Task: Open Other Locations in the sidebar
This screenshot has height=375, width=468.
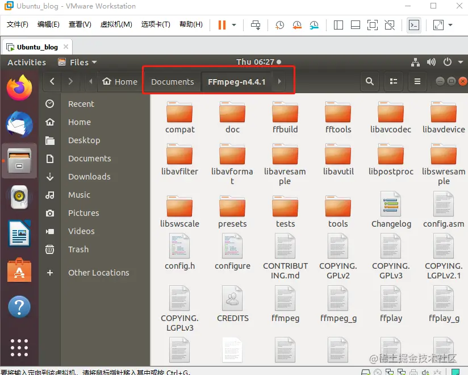Action: point(98,273)
